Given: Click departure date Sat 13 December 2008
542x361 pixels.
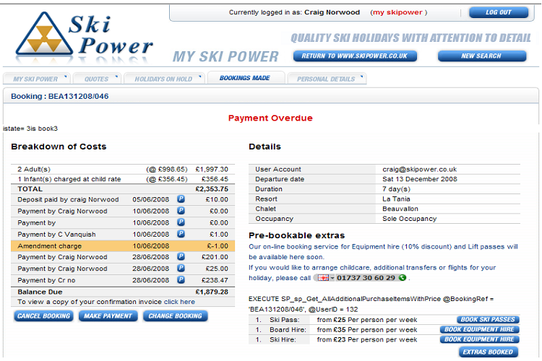Looking at the screenshot, I should (420, 179).
